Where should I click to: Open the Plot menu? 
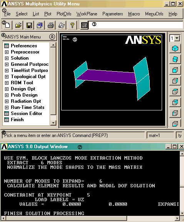click(48, 14)
